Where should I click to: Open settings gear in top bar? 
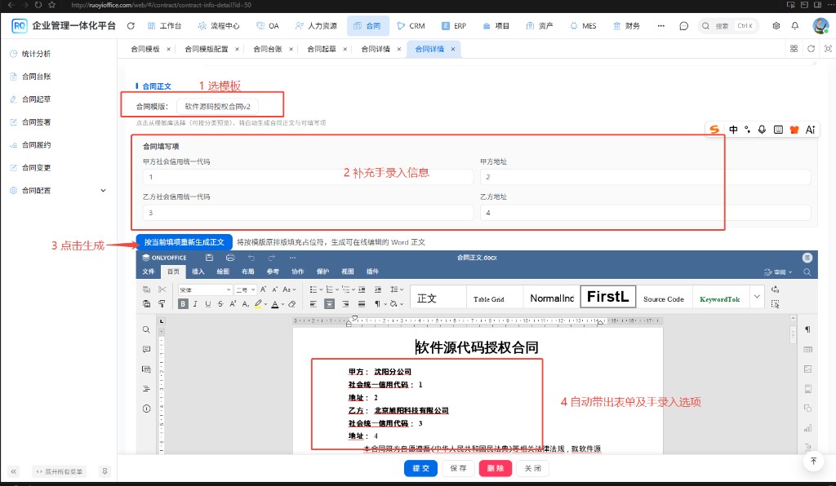[x=776, y=25]
